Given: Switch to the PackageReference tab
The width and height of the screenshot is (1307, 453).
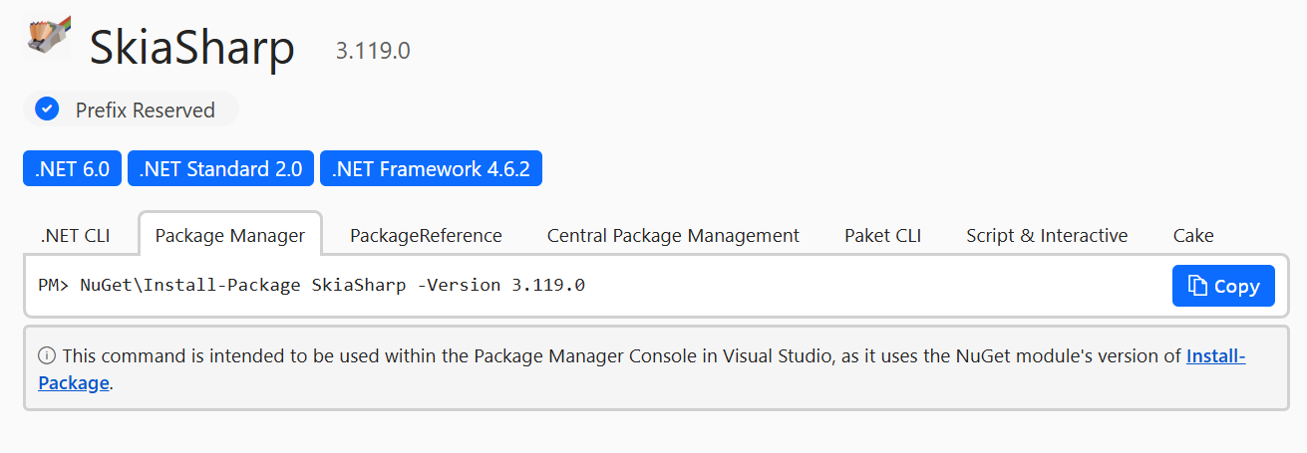Looking at the screenshot, I should tap(426, 236).
